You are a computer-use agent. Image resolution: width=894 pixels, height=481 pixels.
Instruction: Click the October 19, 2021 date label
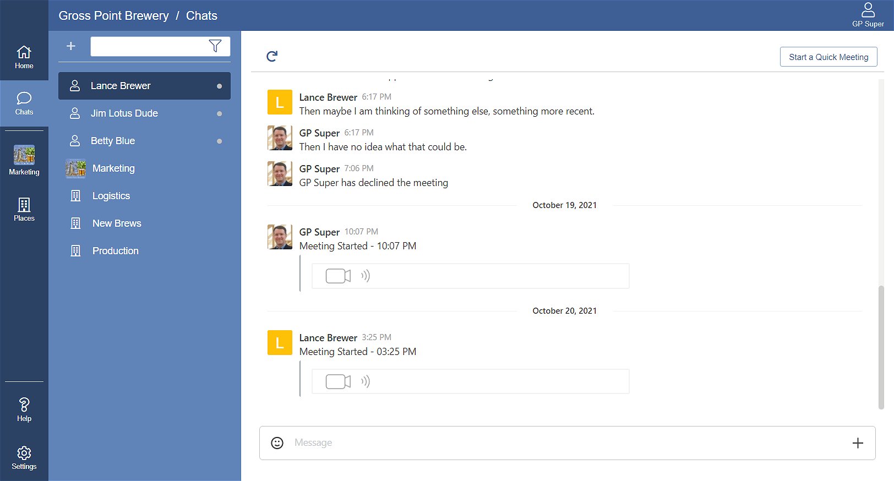pos(564,205)
